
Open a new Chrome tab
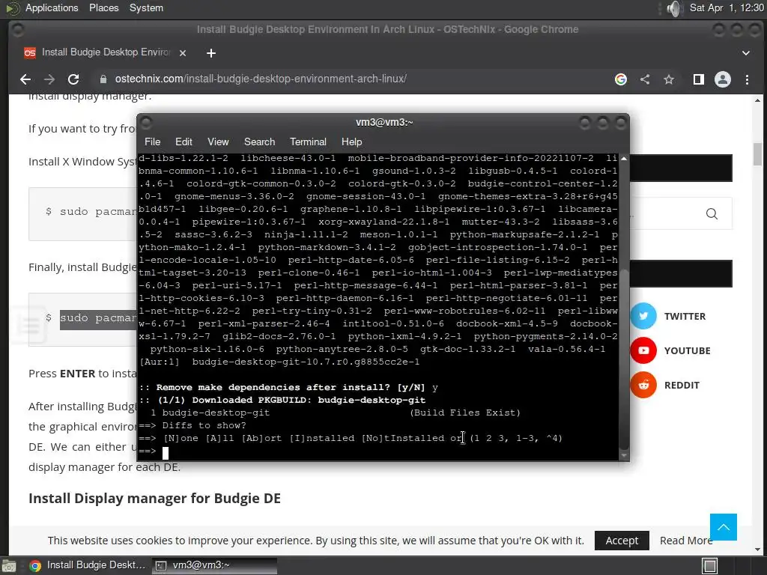(x=210, y=53)
